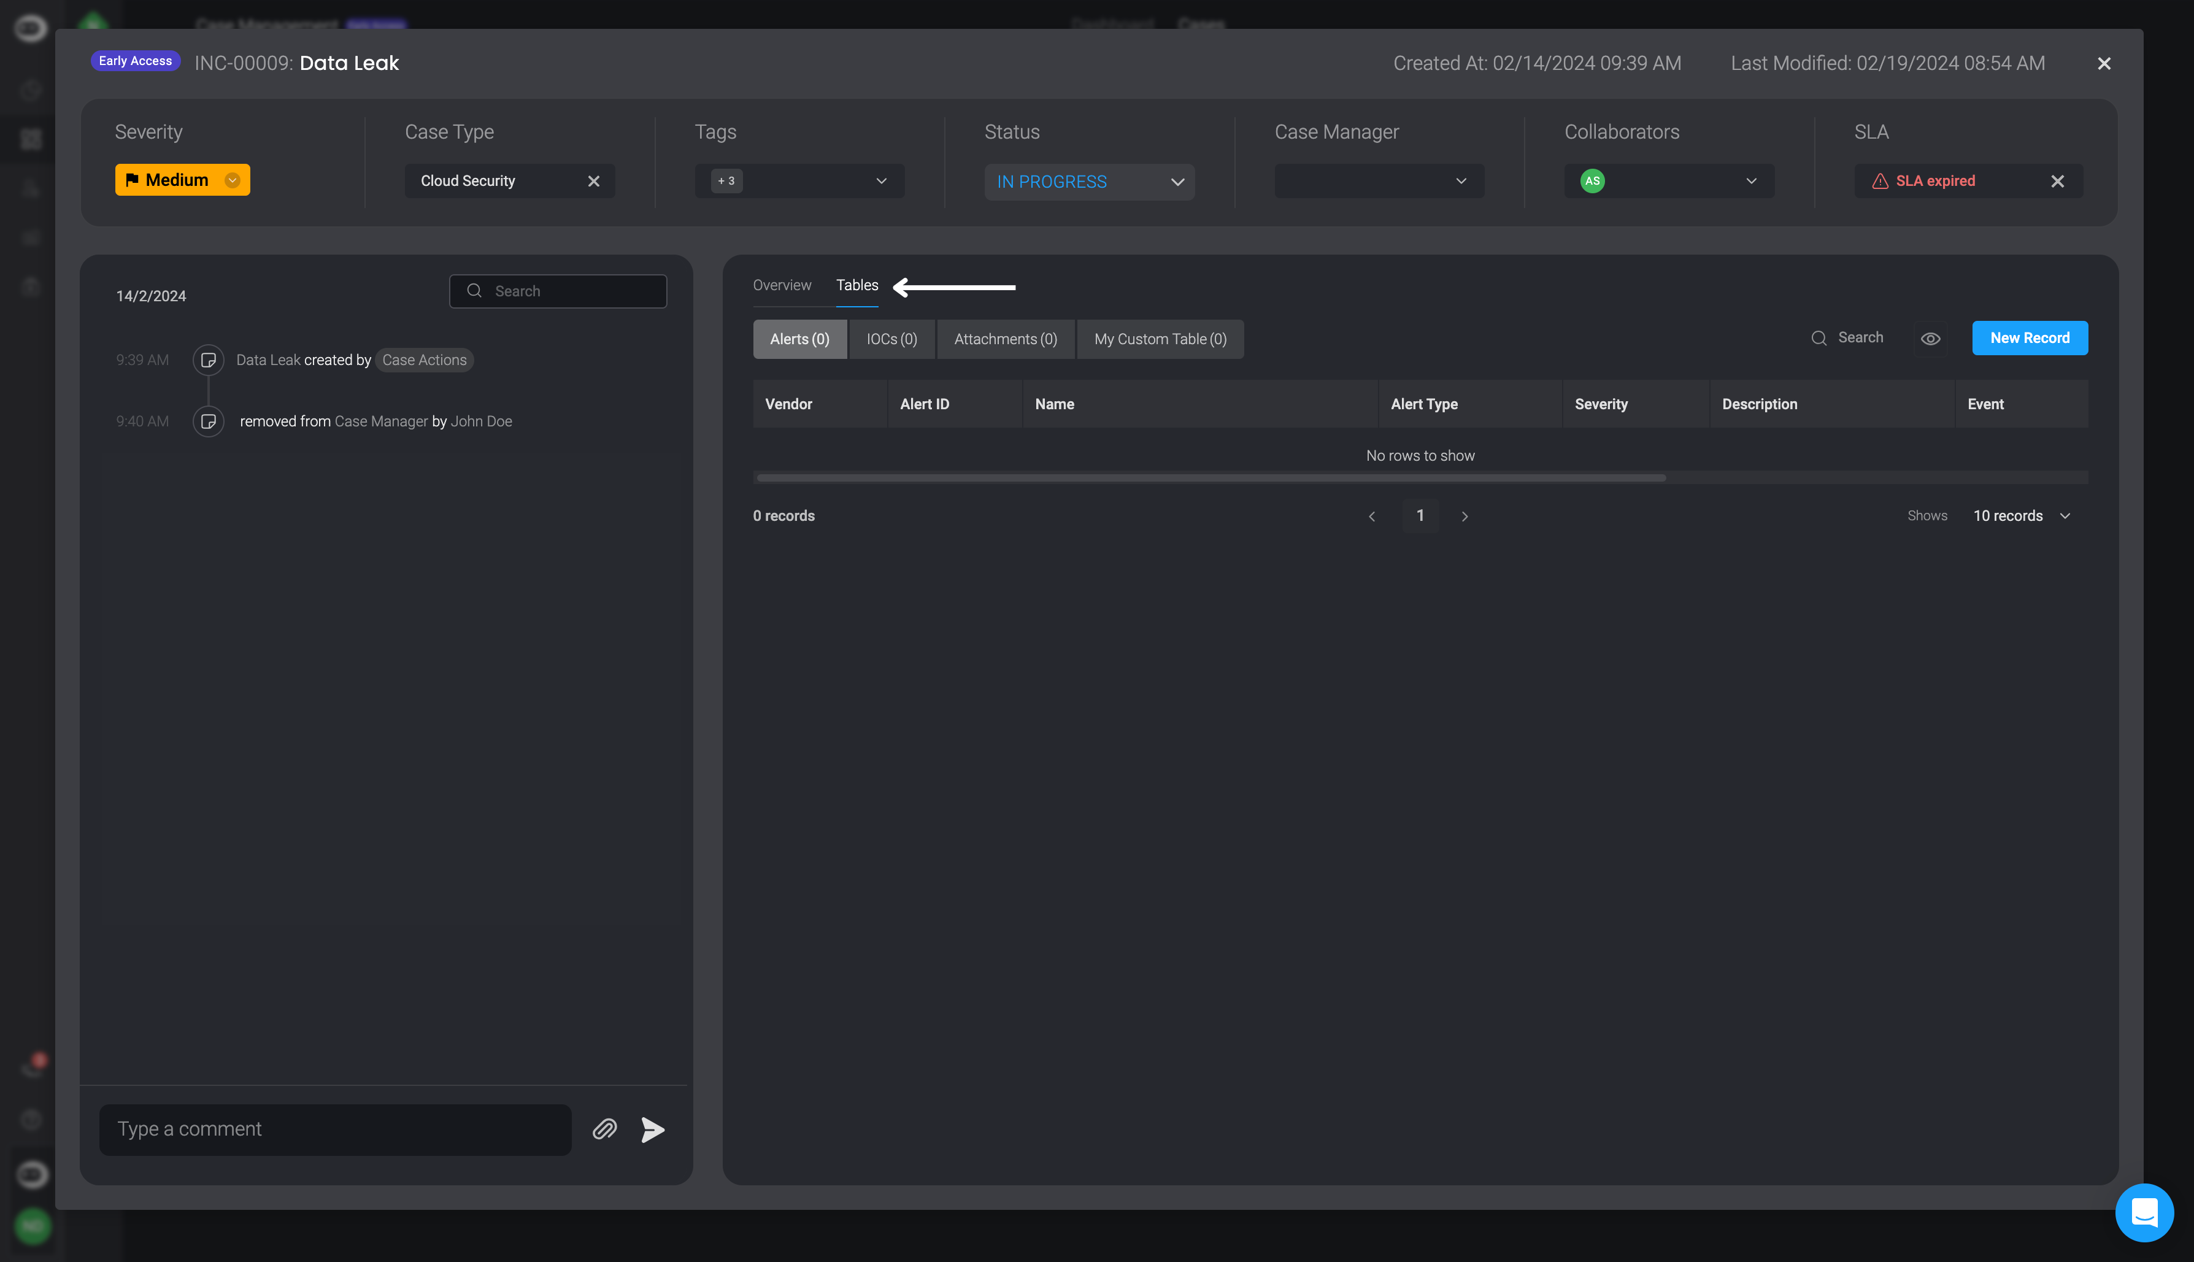
Task: Click the Early Access badge
Action: click(x=135, y=61)
